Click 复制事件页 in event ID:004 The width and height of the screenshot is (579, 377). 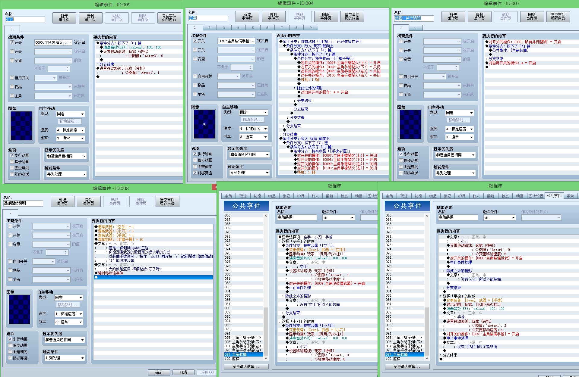(x=274, y=16)
